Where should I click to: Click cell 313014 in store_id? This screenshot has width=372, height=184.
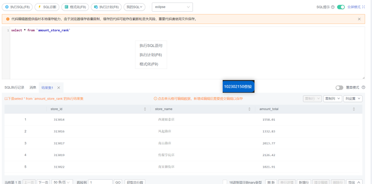click(59, 120)
